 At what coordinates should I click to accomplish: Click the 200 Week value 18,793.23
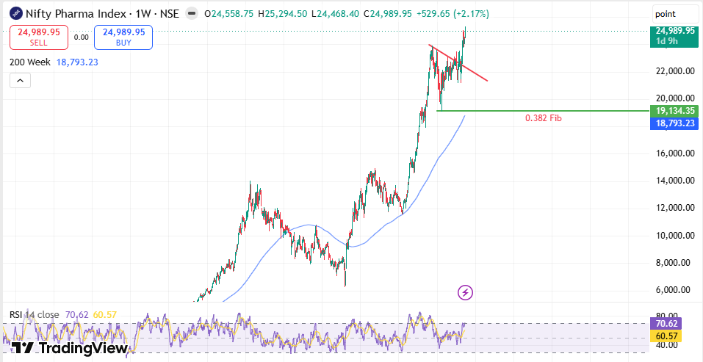[x=77, y=62]
